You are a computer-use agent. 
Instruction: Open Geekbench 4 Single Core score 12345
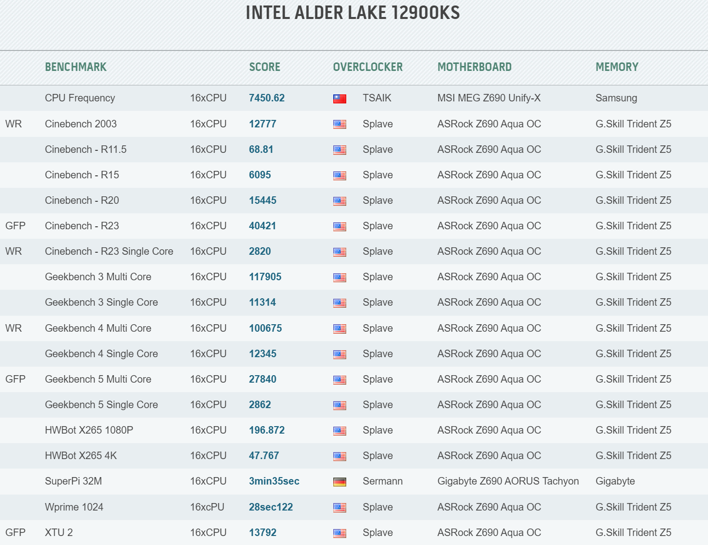[263, 354]
